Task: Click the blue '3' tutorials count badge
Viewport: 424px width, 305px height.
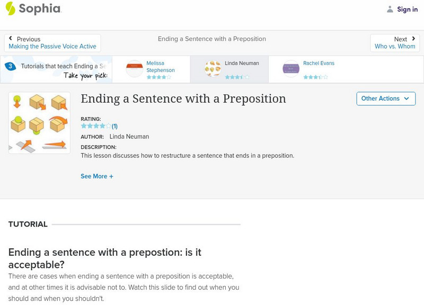Action: click(x=10, y=66)
